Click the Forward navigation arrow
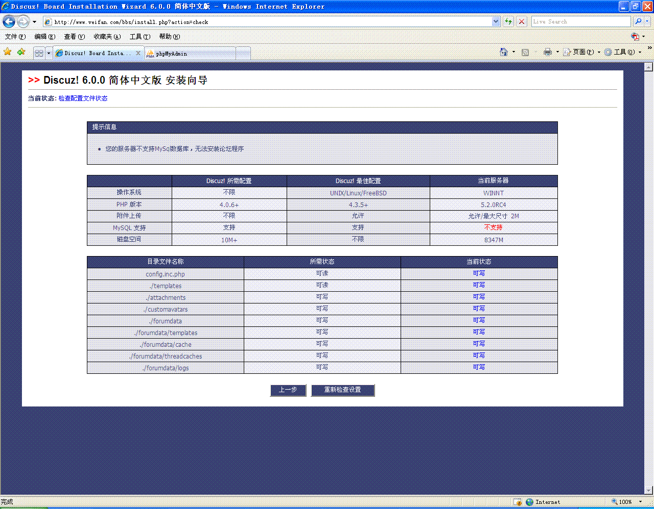Screen dimensions: 654x509 23,21
